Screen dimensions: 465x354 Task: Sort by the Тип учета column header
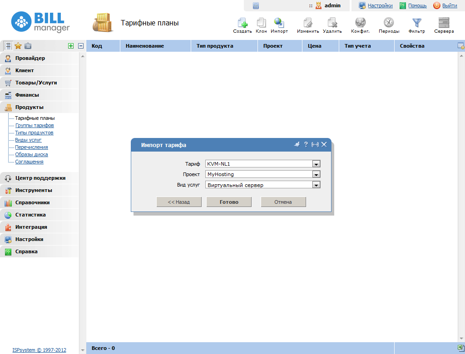point(366,46)
